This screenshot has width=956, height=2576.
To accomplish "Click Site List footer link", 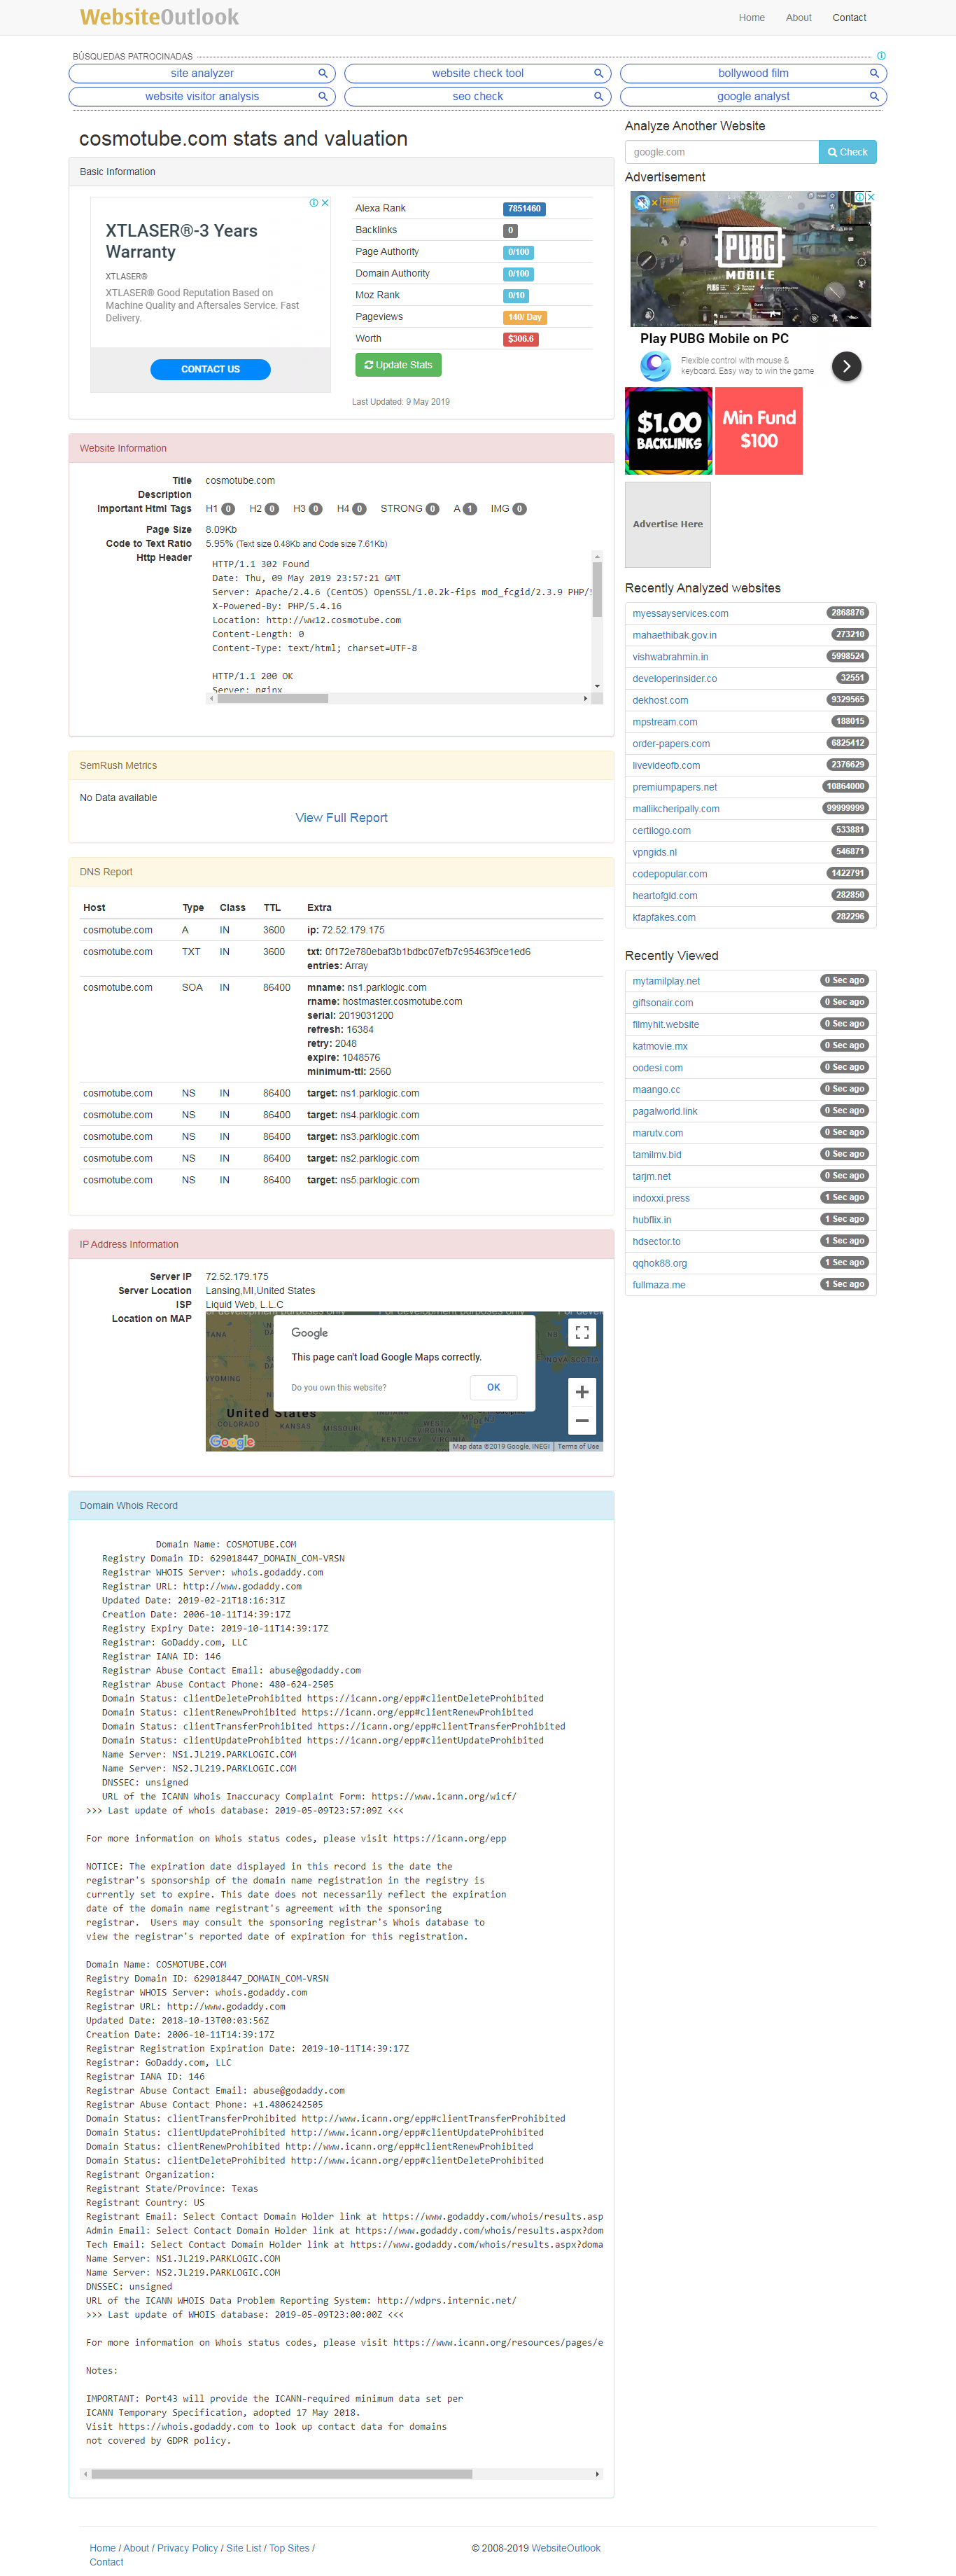I will [244, 2548].
